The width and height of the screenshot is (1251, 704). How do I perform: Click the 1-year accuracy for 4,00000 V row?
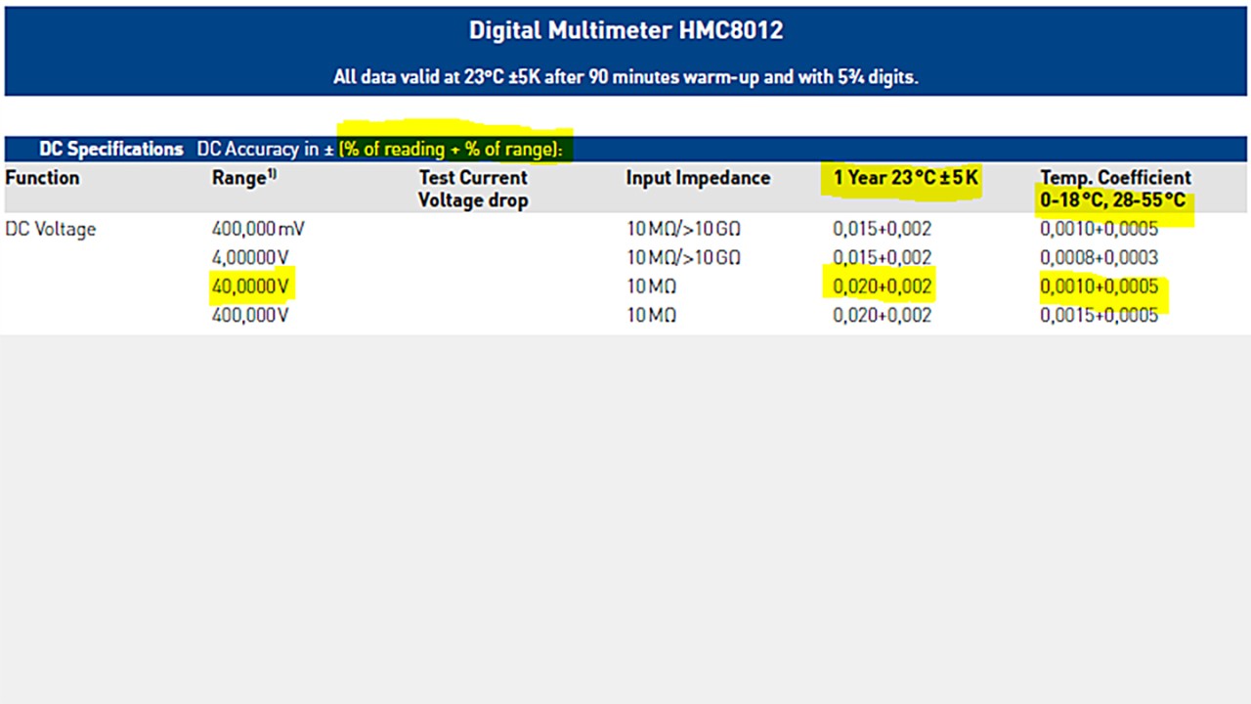pos(883,257)
